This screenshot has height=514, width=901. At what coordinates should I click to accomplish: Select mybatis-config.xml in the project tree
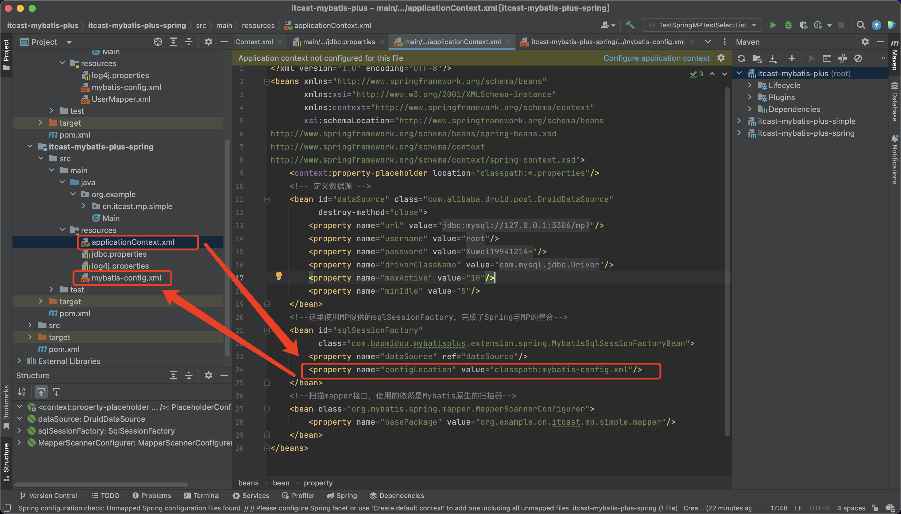tap(126, 278)
